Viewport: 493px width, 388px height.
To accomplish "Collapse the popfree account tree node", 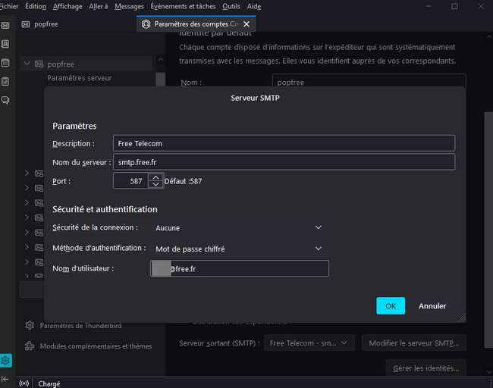I will click(x=27, y=64).
